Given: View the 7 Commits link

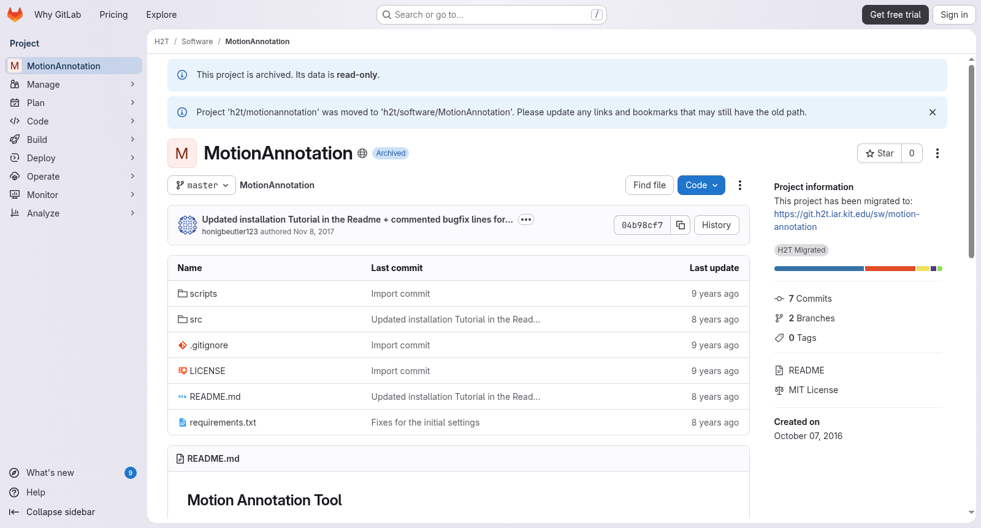Looking at the screenshot, I should click(x=803, y=299).
